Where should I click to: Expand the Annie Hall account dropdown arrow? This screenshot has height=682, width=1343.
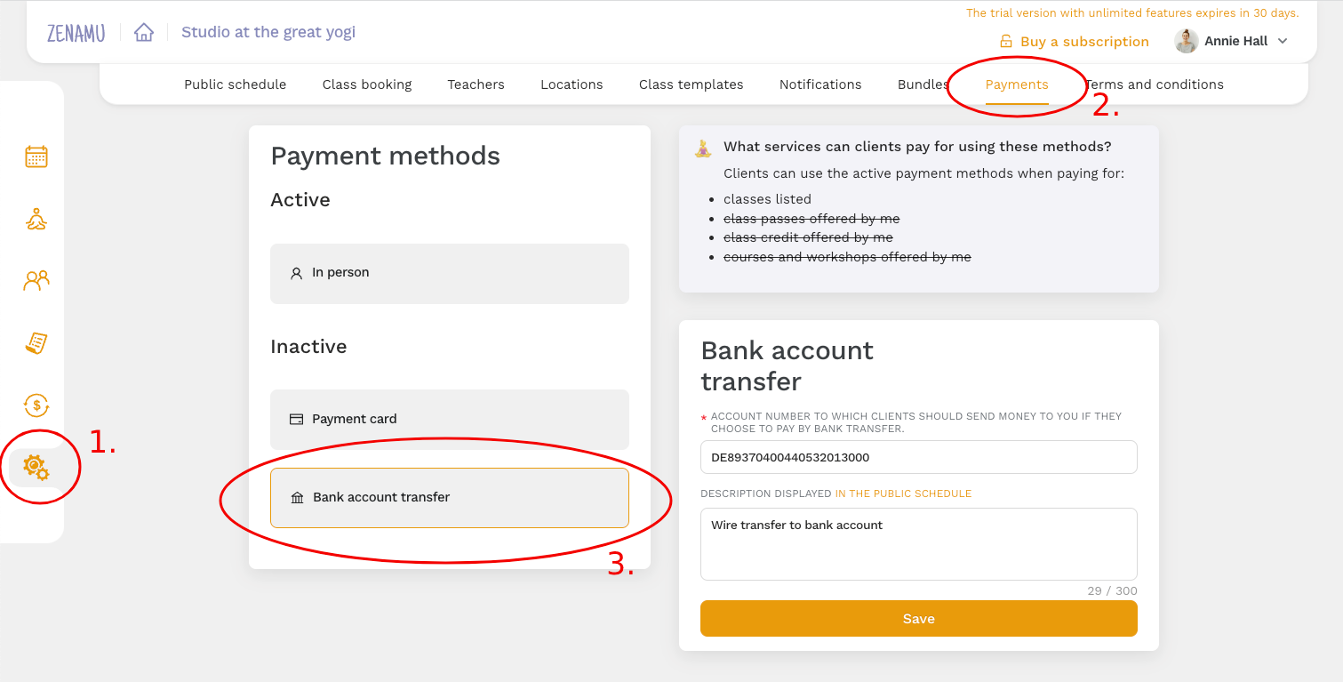[x=1283, y=41]
